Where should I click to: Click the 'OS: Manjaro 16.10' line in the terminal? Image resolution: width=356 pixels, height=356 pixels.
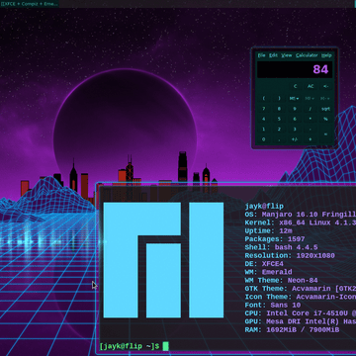301,215
